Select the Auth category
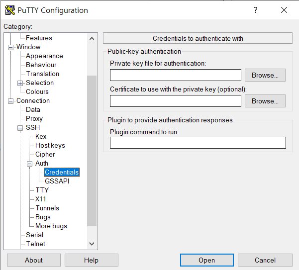Viewport: 299px width, 270px height. click(x=42, y=163)
